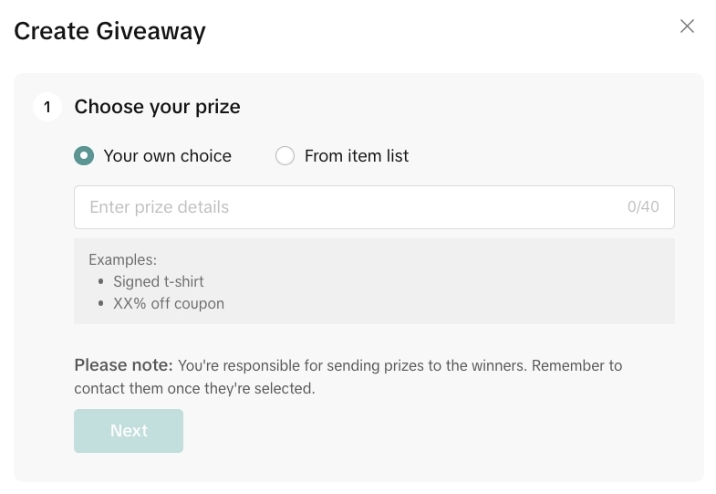Click the note about contacting winners
Image resolution: width=716 pixels, height=494 pixels.
click(194, 388)
